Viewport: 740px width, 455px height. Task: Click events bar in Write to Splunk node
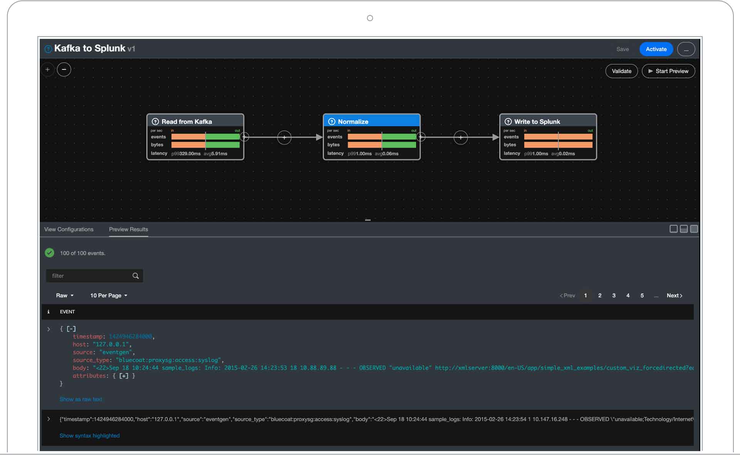click(x=558, y=137)
